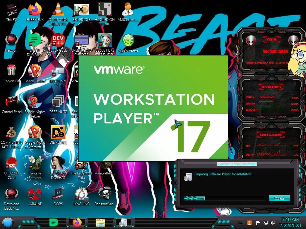Open the Minecraft4Fr desktop icon
Image resolution: width=306 pixels, height=229 pixels.
click(x=105, y=168)
